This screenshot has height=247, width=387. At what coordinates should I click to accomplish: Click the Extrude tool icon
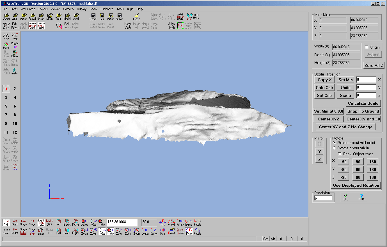point(15,54)
